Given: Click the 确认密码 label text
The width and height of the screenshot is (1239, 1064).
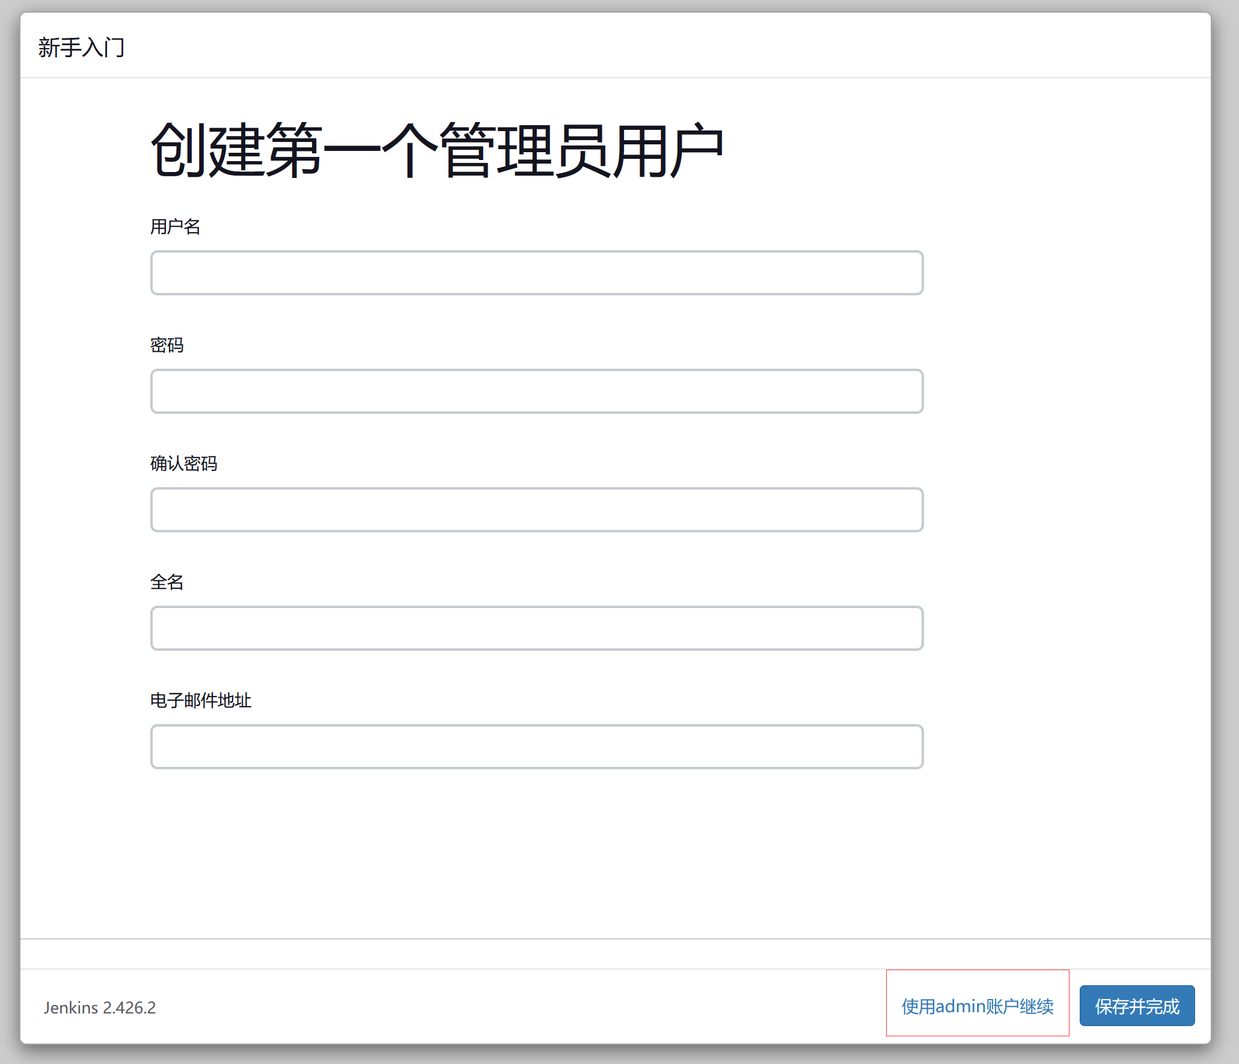Looking at the screenshot, I should 183,464.
